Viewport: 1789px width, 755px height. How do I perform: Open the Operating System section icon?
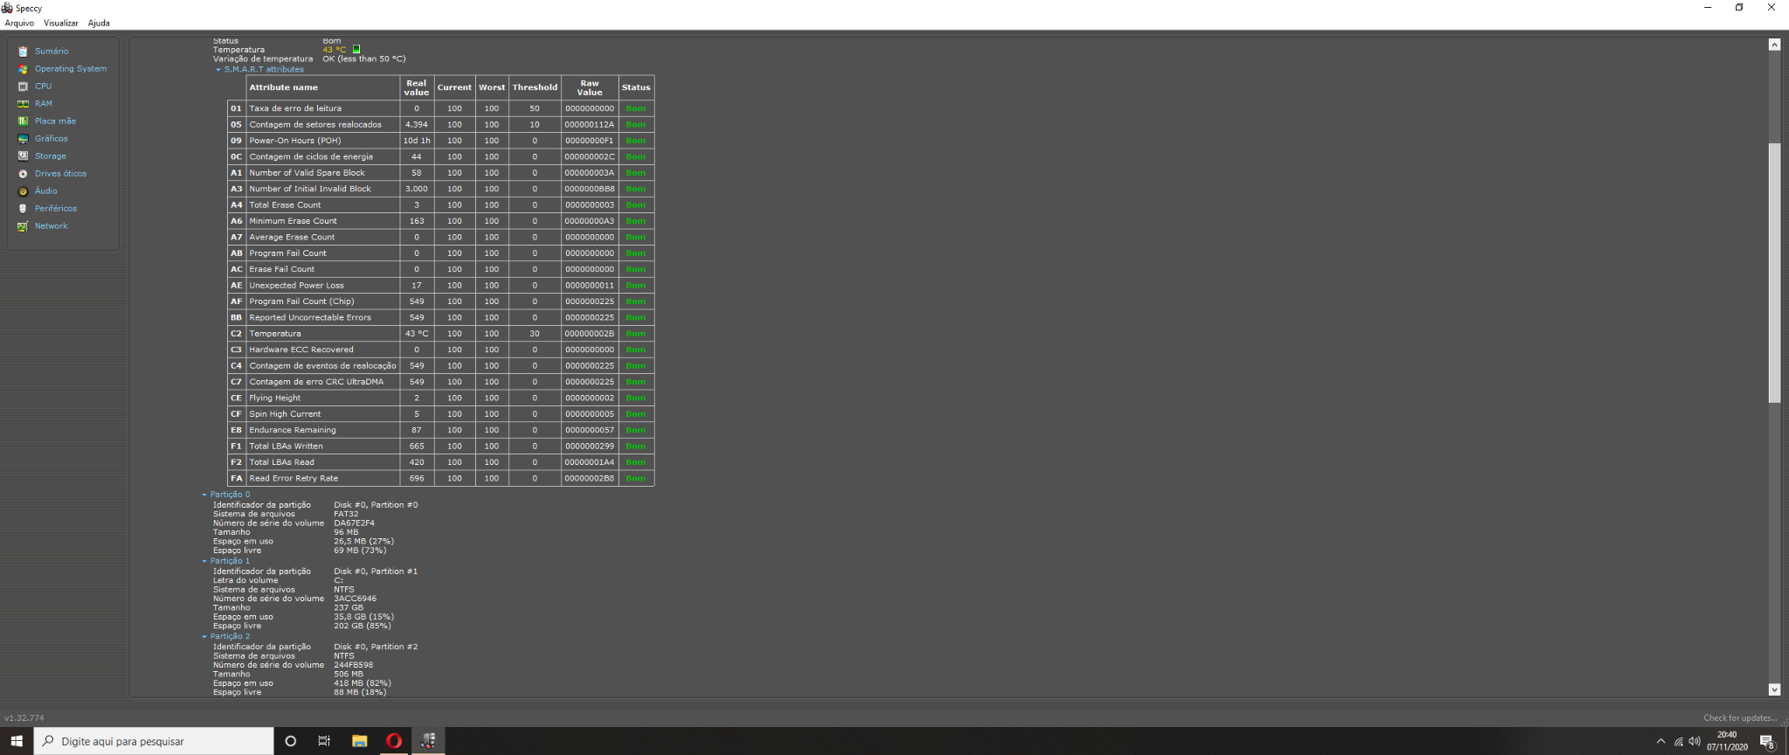tap(24, 69)
